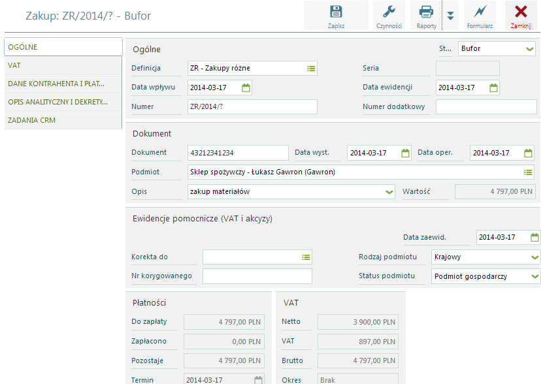Close the document using Zamknij
Image resolution: width=541 pixels, height=384 pixels.
(x=521, y=16)
